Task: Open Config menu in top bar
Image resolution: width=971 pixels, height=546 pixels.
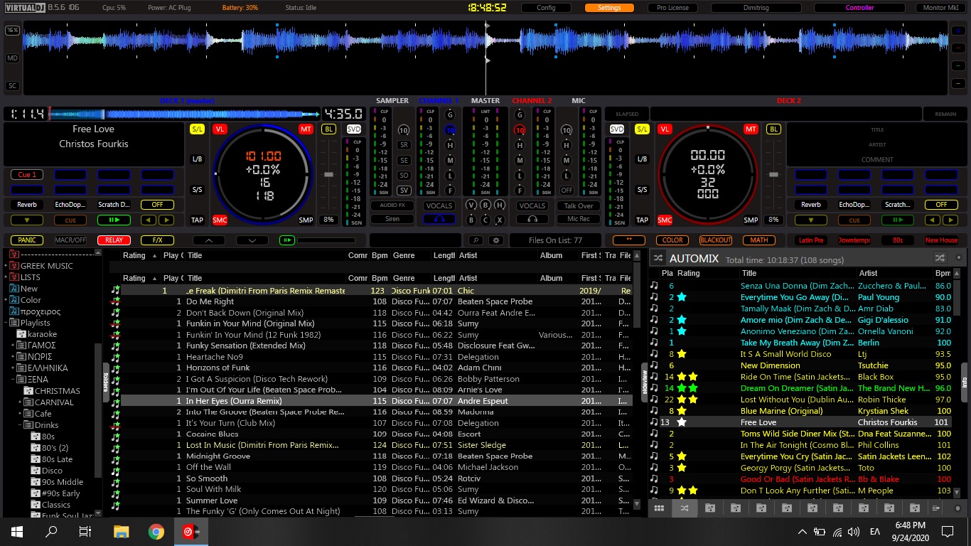Action: (x=546, y=8)
